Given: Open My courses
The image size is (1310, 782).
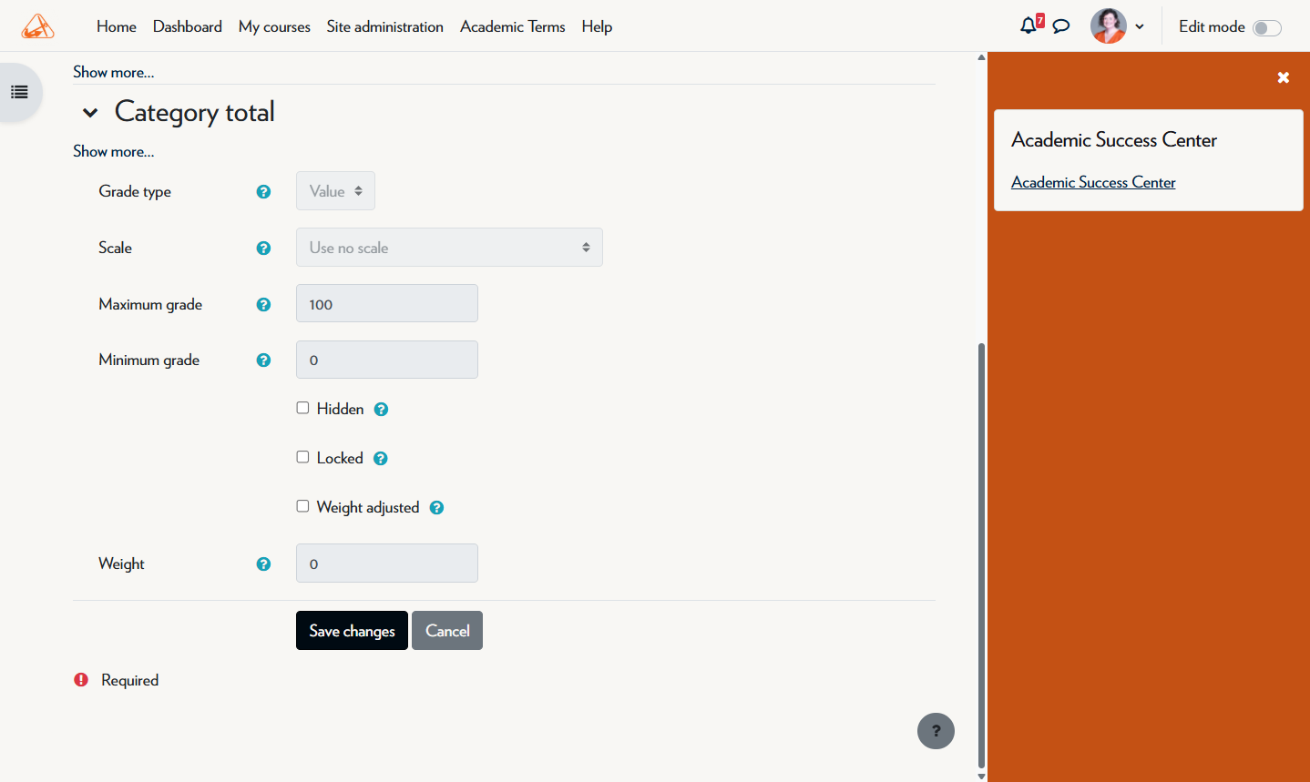Looking at the screenshot, I should [x=274, y=26].
